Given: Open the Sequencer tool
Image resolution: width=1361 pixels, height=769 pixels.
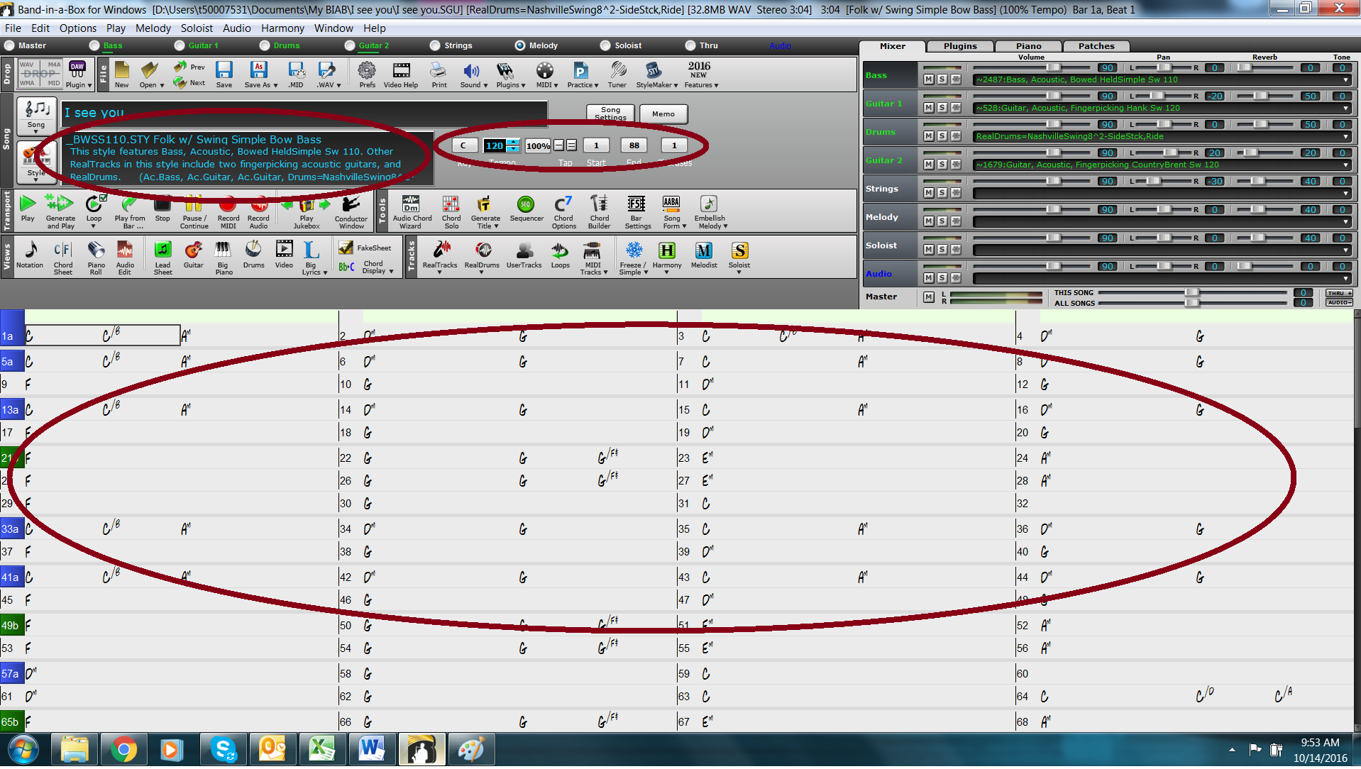Looking at the screenshot, I should (526, 209).
